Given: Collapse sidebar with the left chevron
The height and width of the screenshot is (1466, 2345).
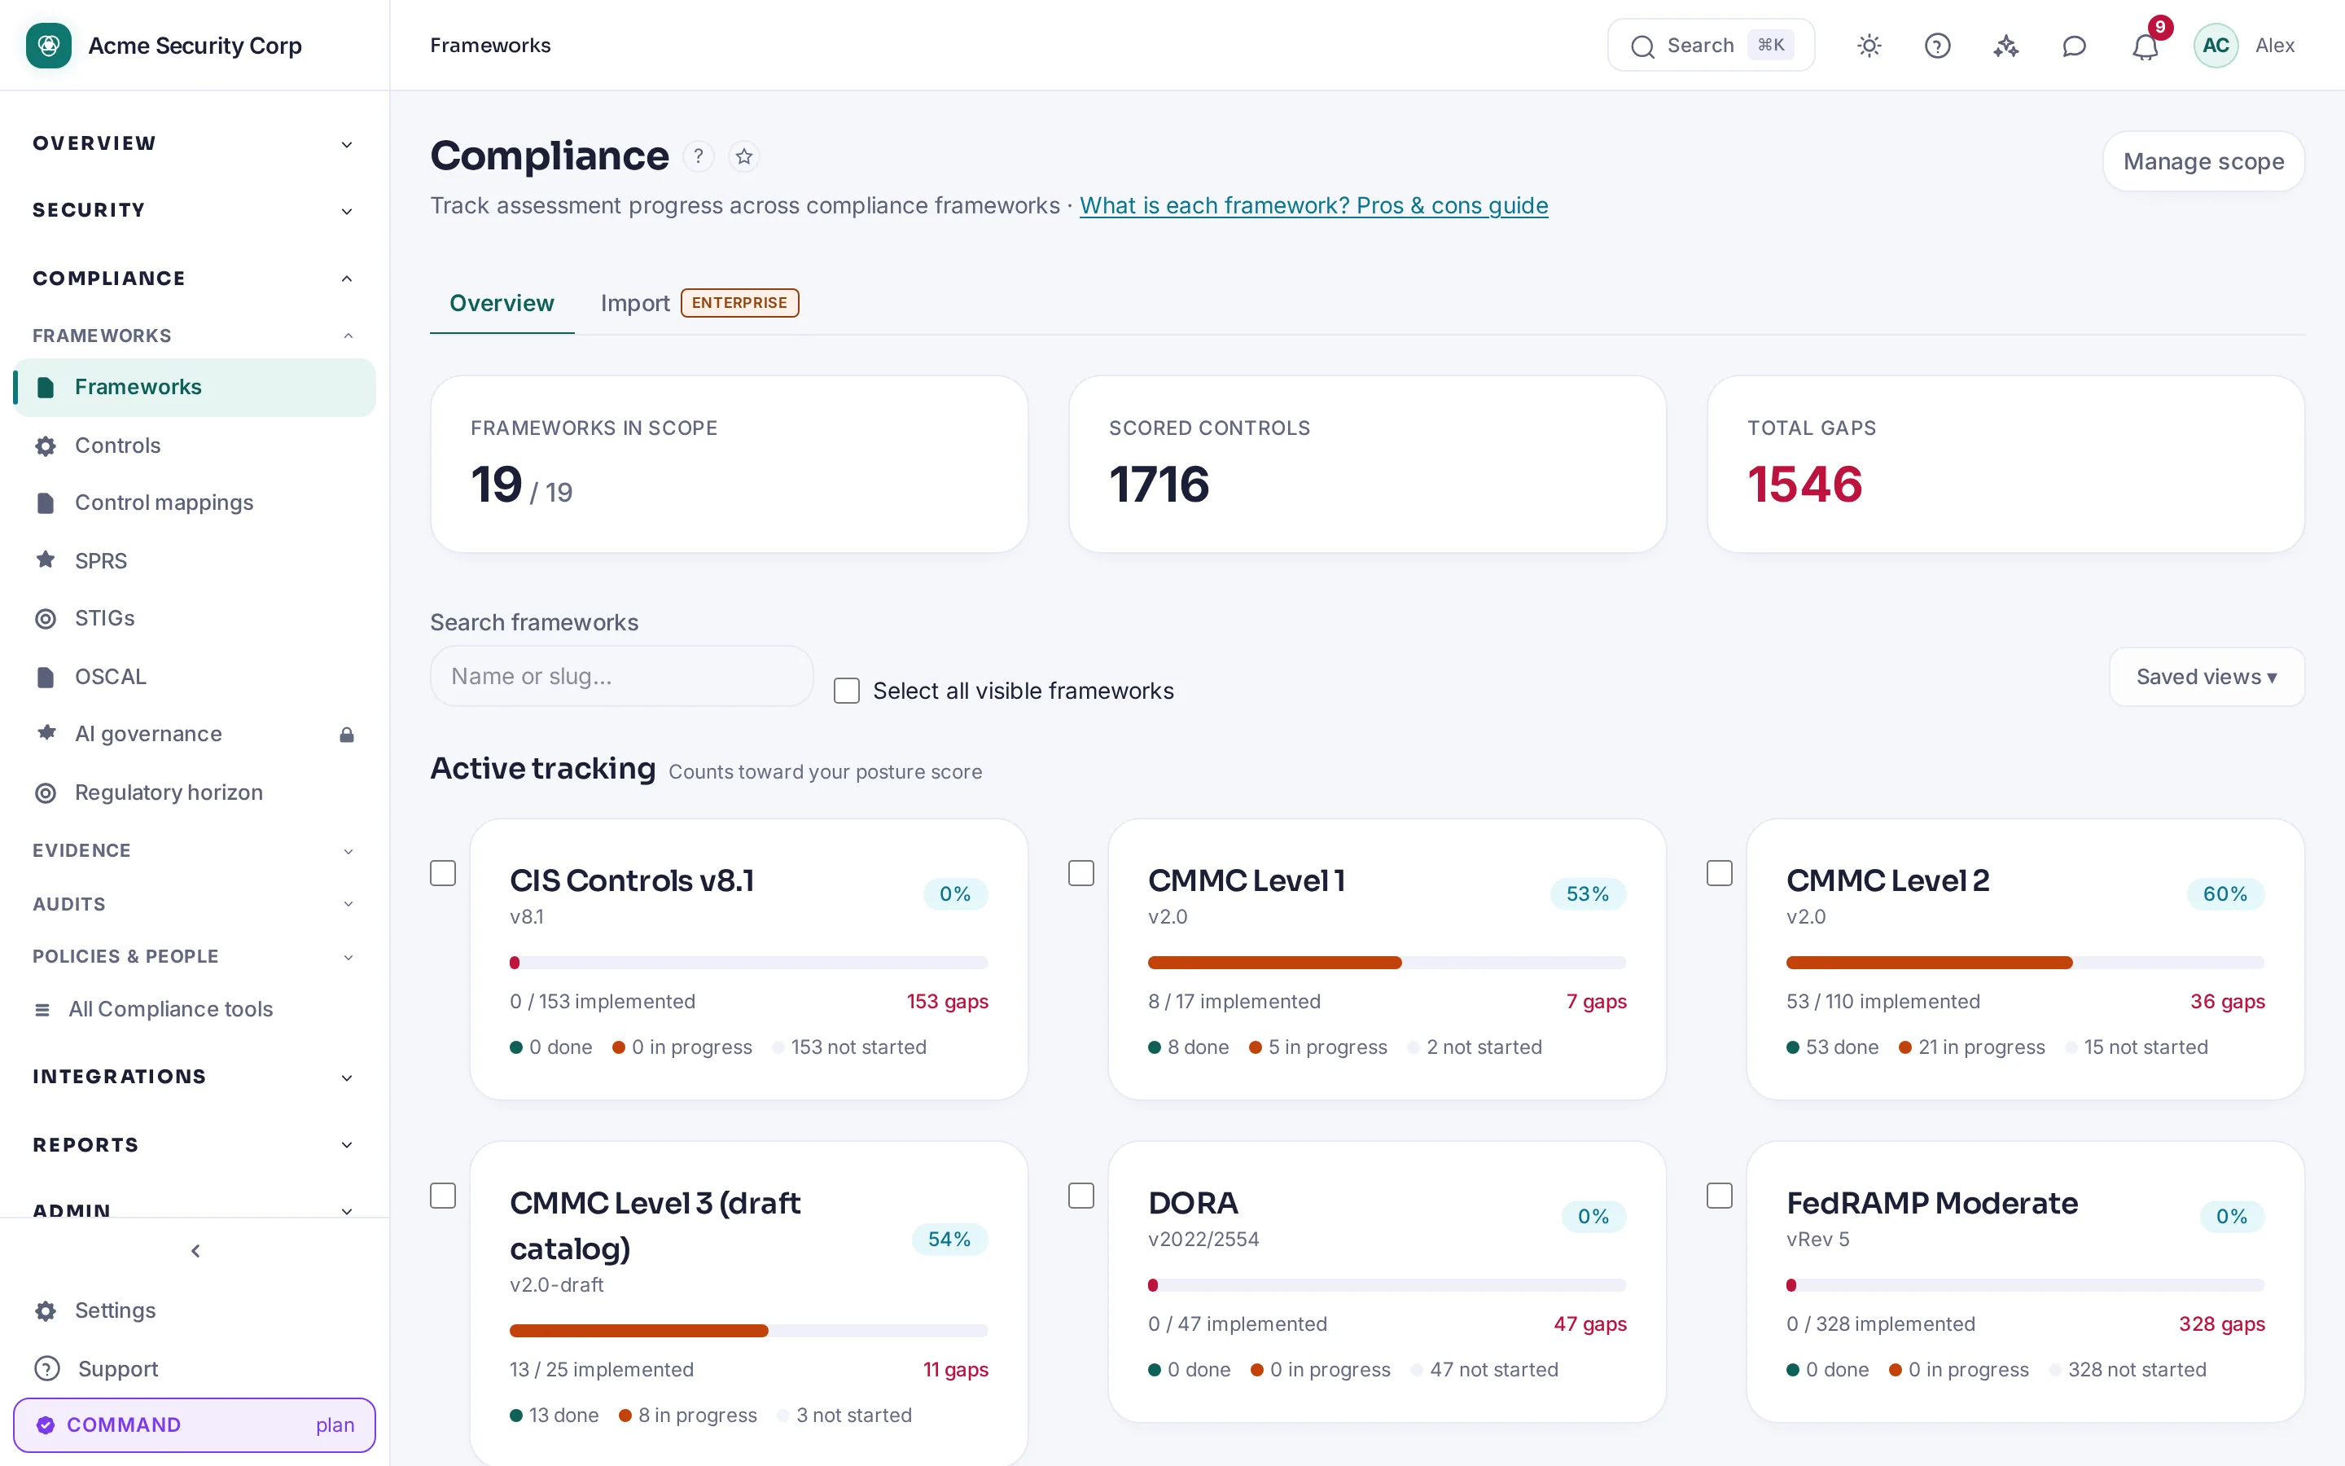Looking at the screenshot, I should (x=195, y=1251).
